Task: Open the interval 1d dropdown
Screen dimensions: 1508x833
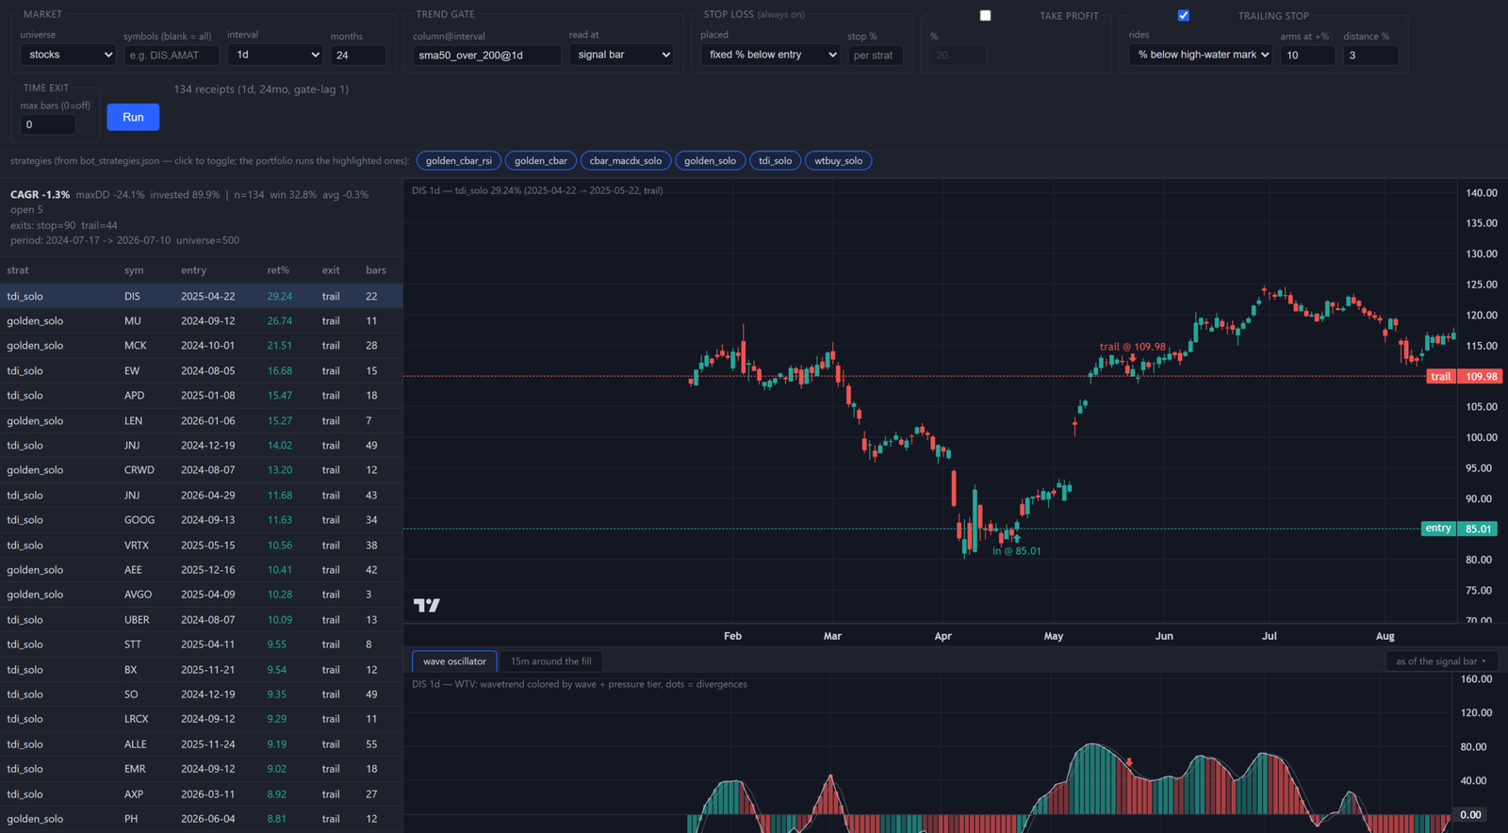Action: click(275, 55)
